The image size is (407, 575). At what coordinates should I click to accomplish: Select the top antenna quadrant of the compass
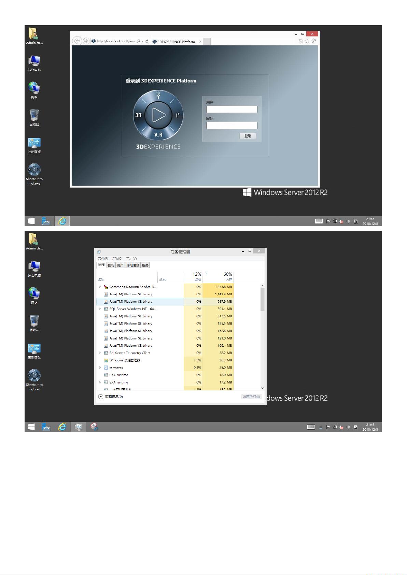[158, 95]
